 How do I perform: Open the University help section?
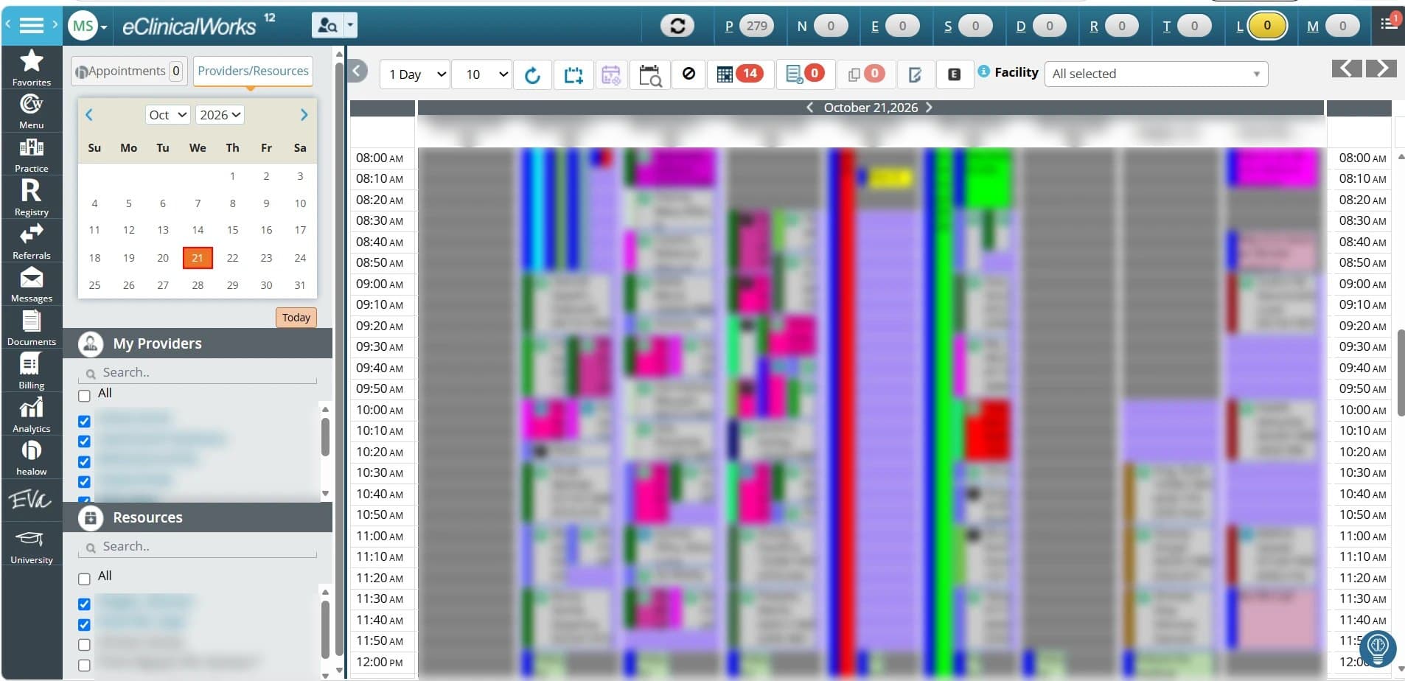pyautogui.click(x=31, y=547)
